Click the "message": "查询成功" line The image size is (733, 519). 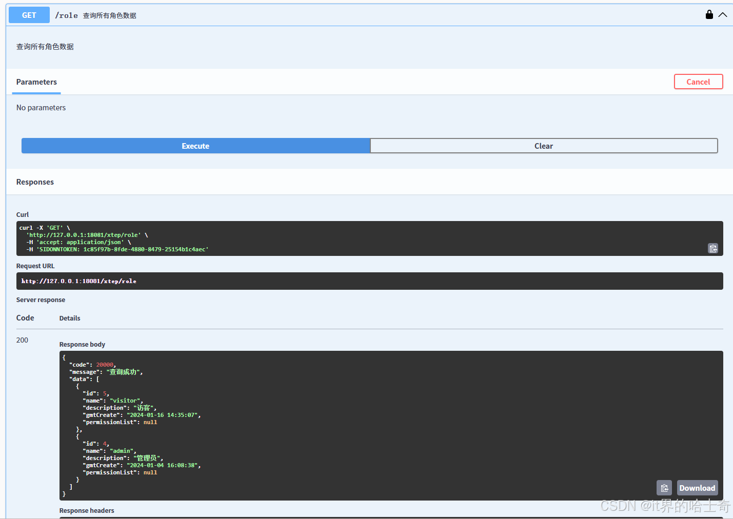click(106, 372)
